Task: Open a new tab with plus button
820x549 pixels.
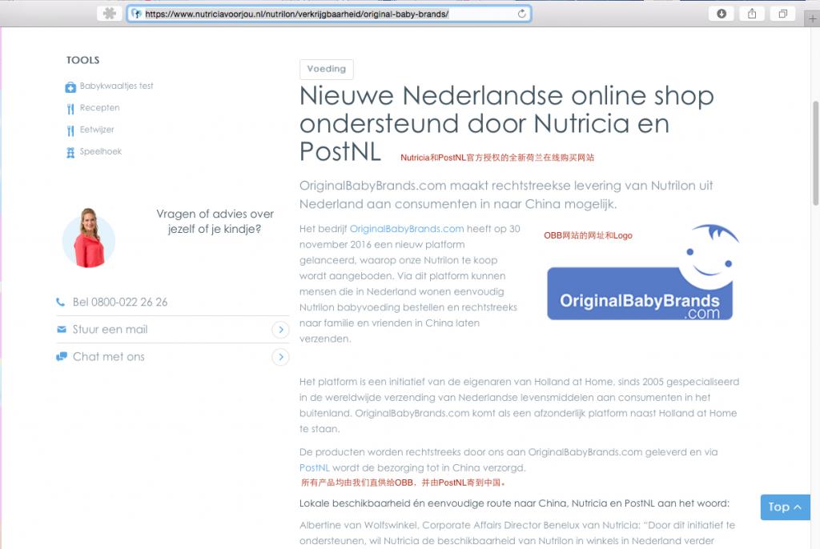Action: tap(812, 19)
